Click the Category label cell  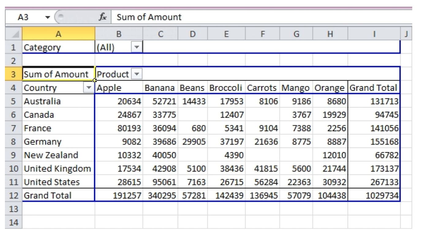click(58, 48)
